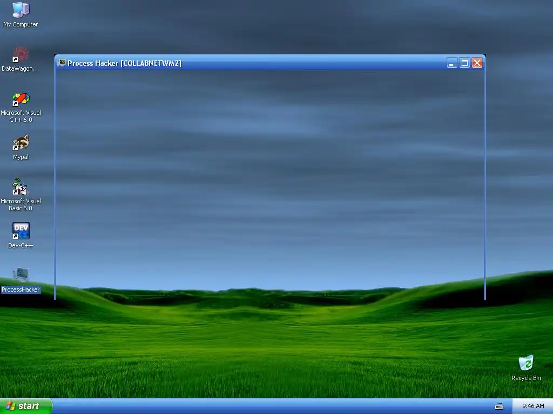Click the keyboard icon in system tray
This screenshot has width=553, height=414.
[x=498, y=406]
